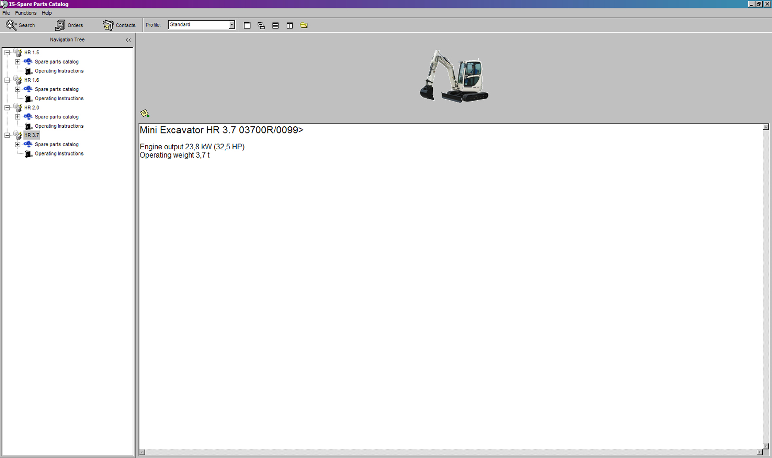This screenshot has height=458, width=772.
Task: Click the Search magnifier toolbar button
Action: click(x=20, y=25)
